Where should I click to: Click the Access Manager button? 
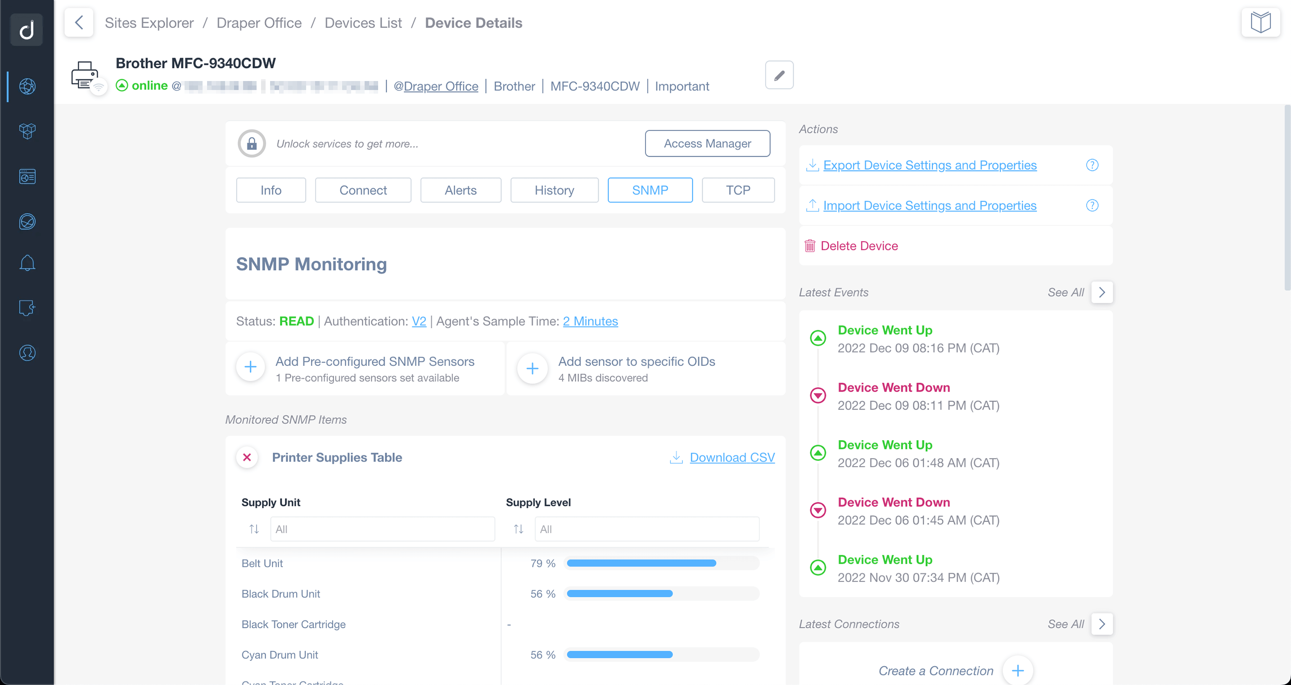(x=709, y=144)
